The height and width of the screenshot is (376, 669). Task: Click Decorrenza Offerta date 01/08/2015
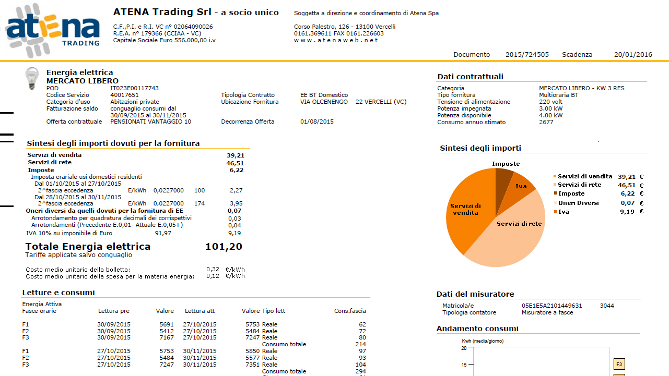[x=317, y=122]
